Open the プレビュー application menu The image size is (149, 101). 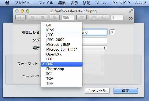(x=24, y=3)
